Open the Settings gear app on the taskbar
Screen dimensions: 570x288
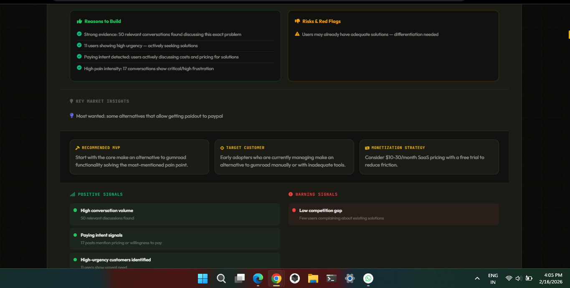350,278
